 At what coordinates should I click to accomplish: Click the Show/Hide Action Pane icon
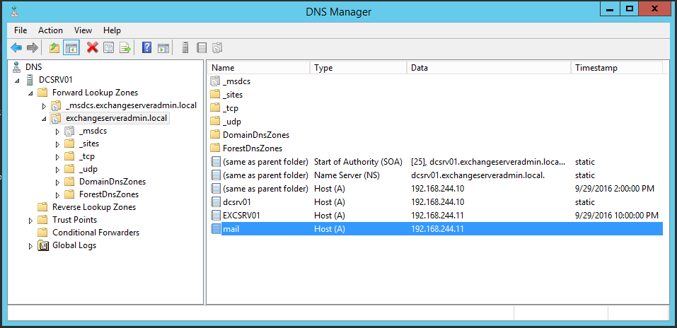[163, 48]
